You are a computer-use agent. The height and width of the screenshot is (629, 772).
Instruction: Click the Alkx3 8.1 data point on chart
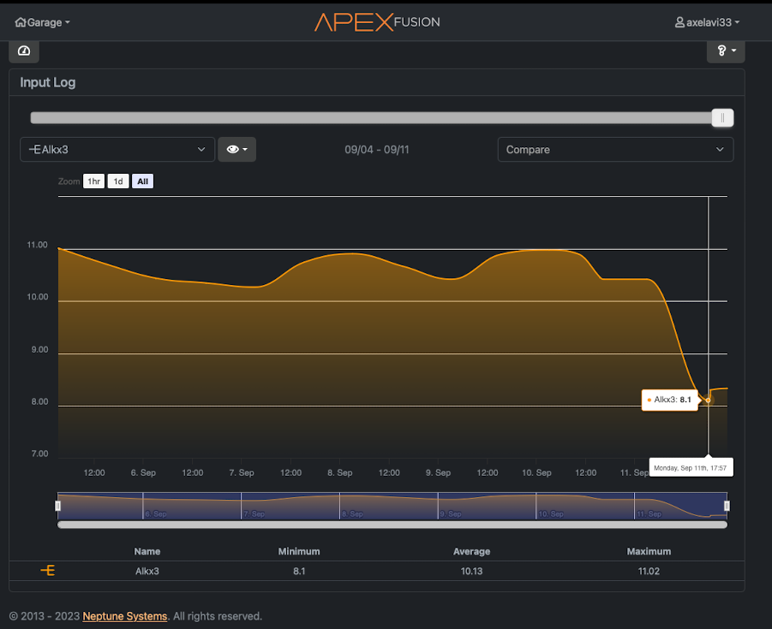708,400
